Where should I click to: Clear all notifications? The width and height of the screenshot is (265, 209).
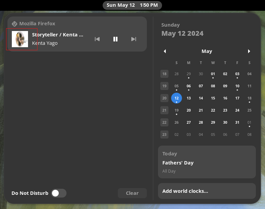point(132,193)
